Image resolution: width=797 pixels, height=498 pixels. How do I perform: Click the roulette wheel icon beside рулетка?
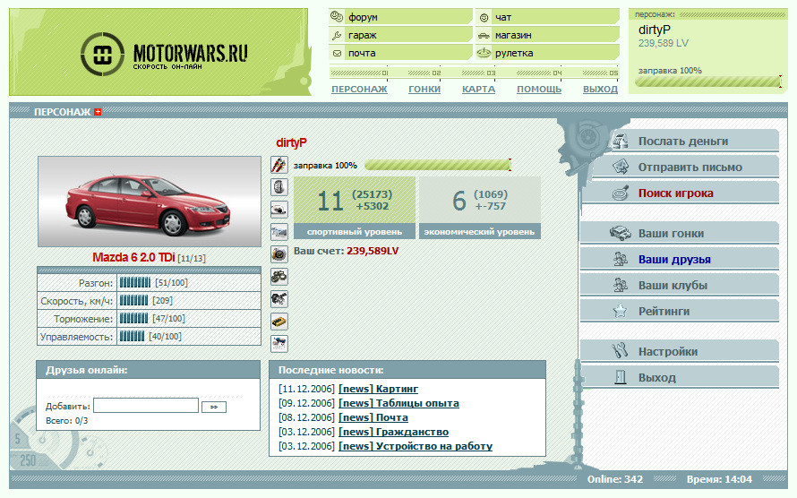coord(484,52)
